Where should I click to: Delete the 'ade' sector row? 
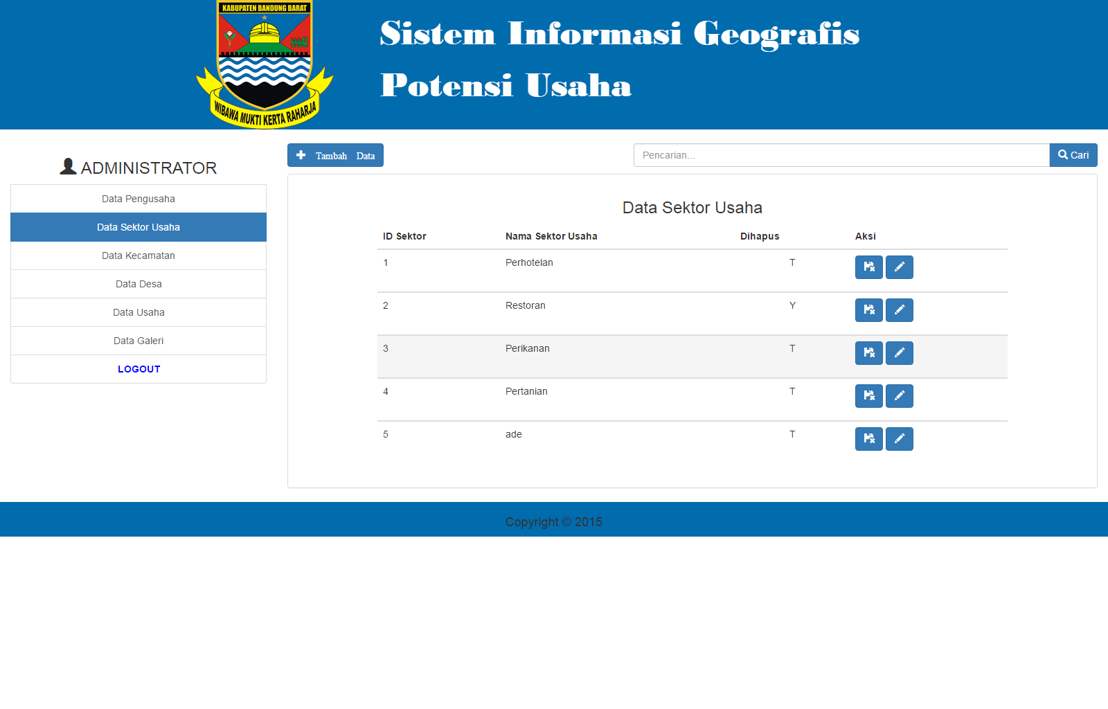coord(868,439)
